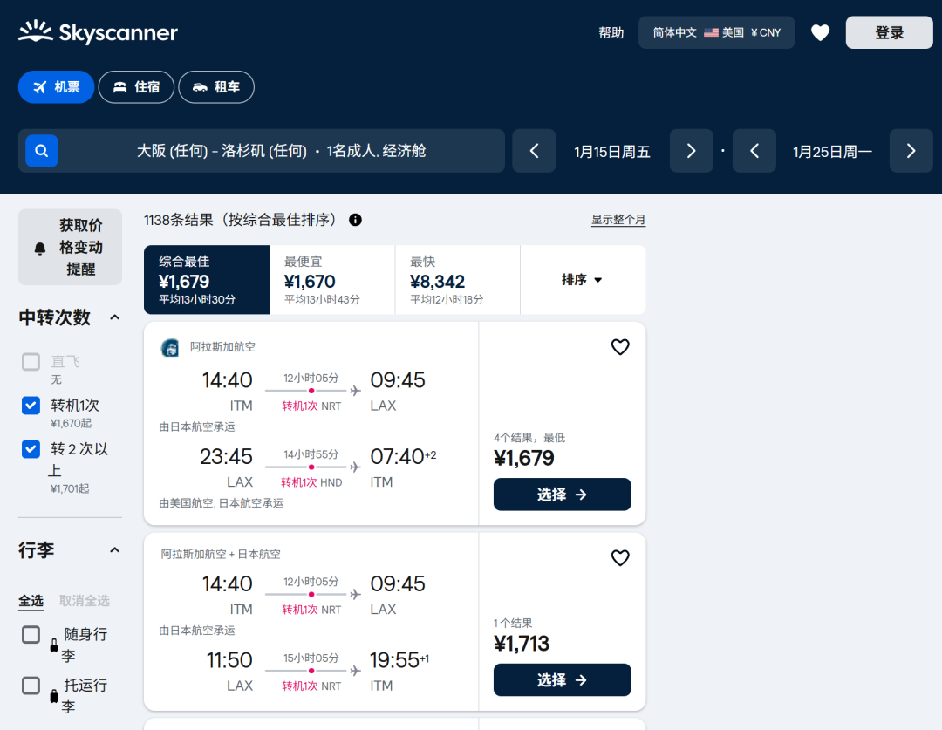Switch to the 住宿 hotels tab
This screenshot has width=942, height=730.
(136, 87)
